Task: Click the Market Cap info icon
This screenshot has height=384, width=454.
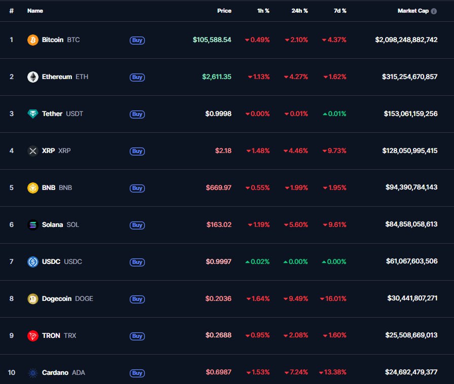Action: pyautogui.click(x=434, y=11)
